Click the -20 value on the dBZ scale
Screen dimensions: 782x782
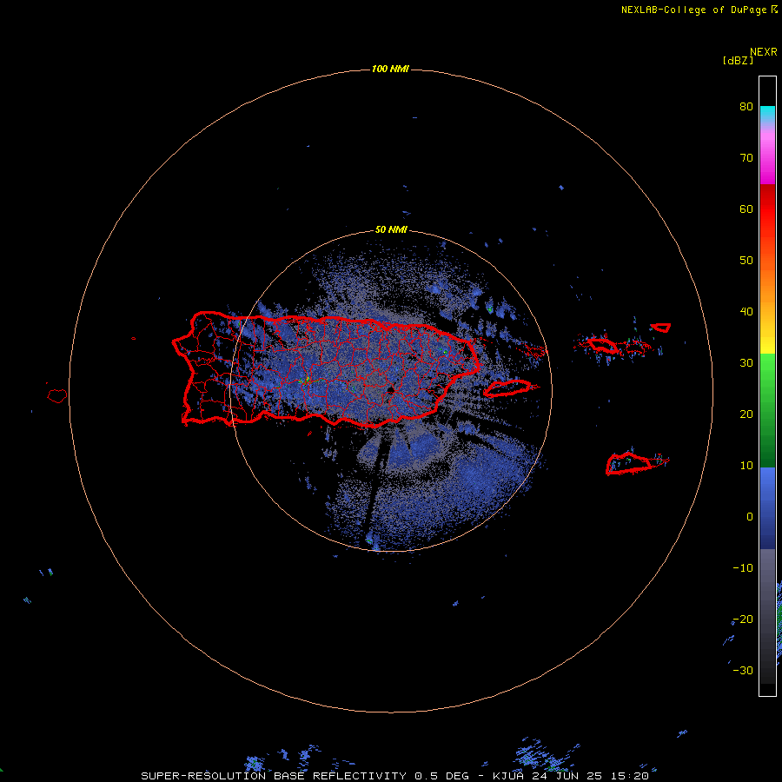pyautogui.click(x=743, y=620)
